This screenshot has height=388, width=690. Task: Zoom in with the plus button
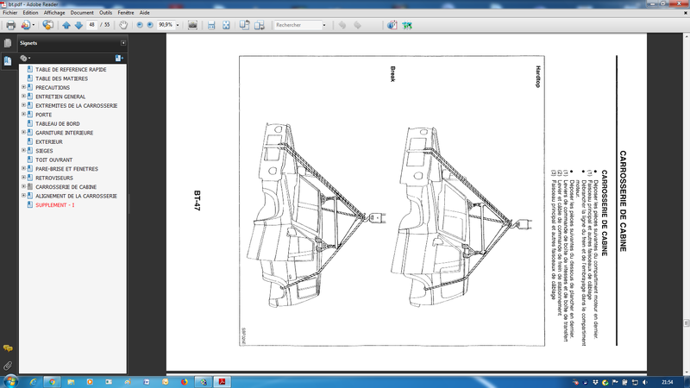150,25
